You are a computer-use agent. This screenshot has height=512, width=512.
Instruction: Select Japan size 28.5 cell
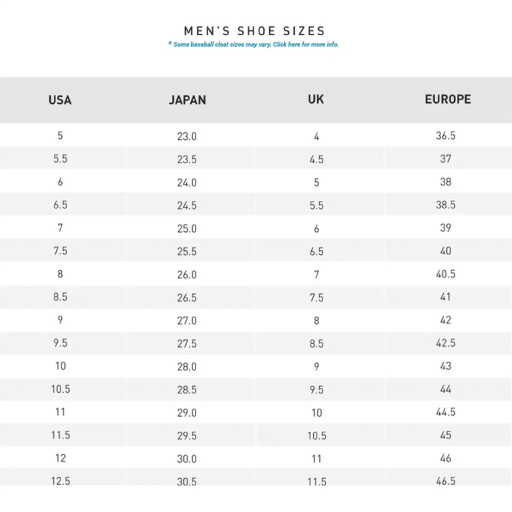(x=187, y=389)
